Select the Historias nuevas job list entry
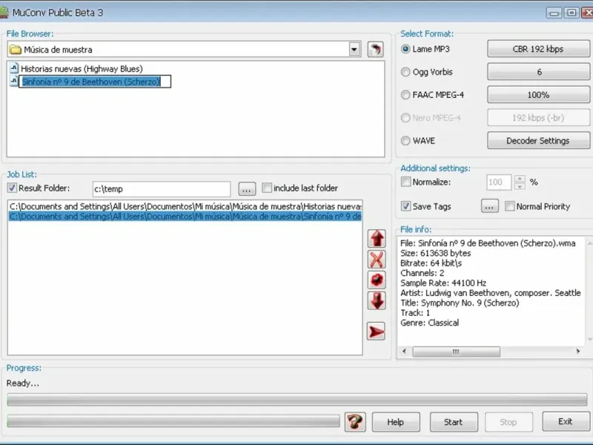 185,207
